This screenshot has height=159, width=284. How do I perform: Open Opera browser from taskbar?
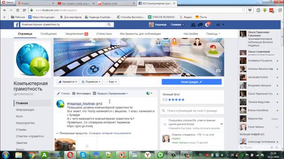70,155
